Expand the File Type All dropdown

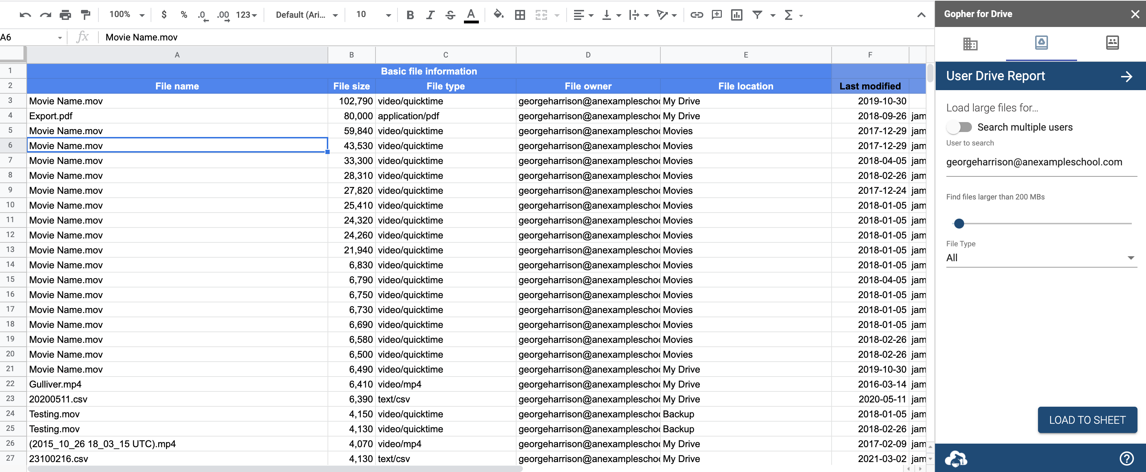tap(1041, 258)
